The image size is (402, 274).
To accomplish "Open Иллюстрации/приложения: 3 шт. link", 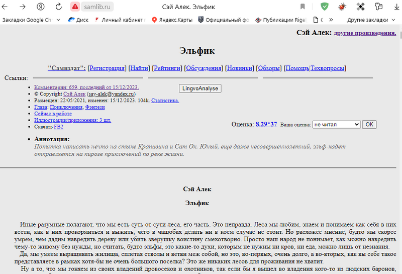I will point(72,120).
